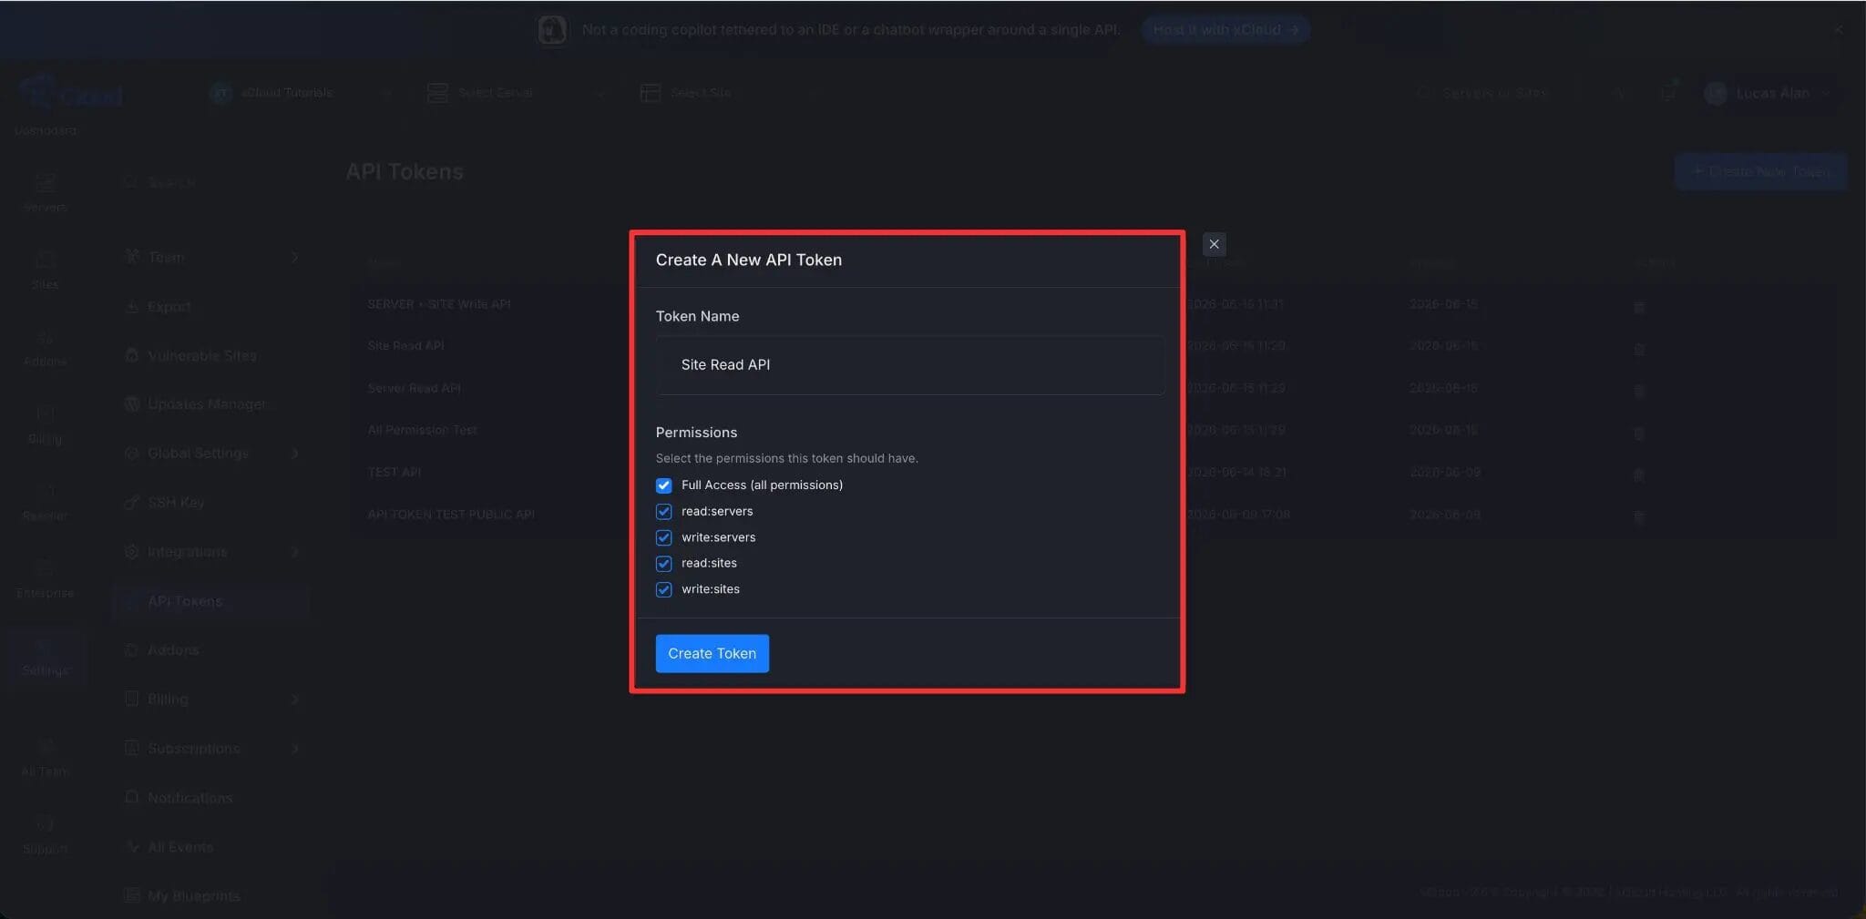Toggle the write:servers permission checkbox
The width and height of the screenshot is (1866, 919).
(x=663, y=537)
